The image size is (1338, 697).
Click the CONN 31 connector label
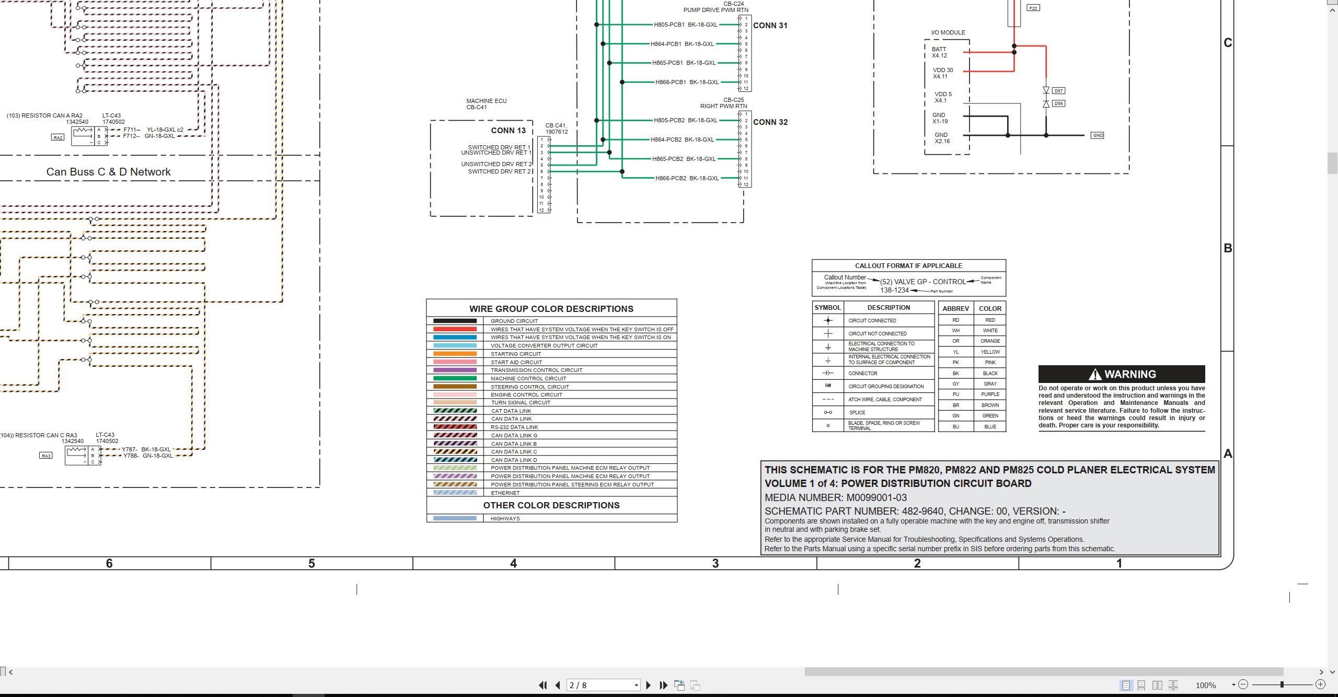tap(770, 26)
